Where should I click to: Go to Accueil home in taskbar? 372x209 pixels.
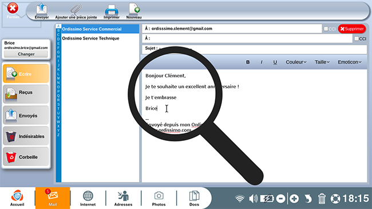[x=17, y=198]
